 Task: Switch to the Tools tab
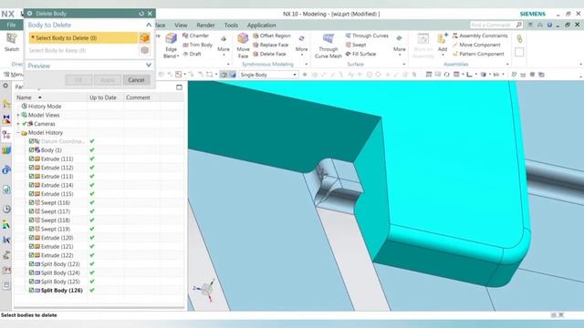pos(231,26)
